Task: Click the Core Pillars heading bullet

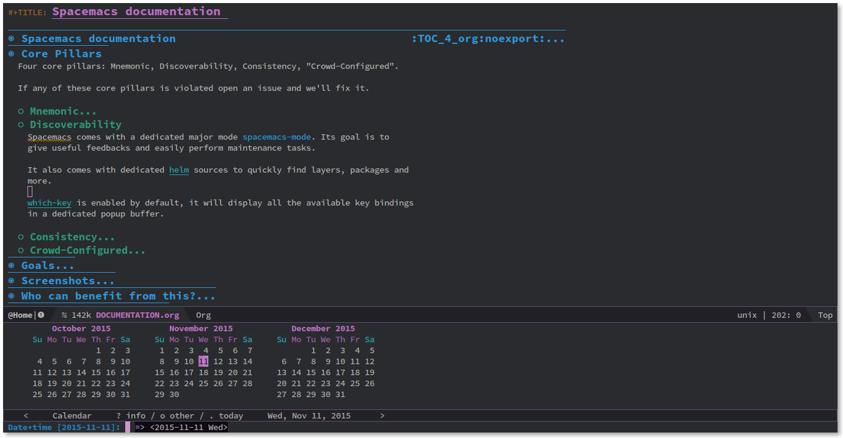Action: (x=12, y=54)
